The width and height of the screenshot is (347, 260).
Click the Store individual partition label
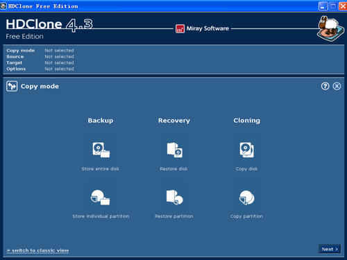click(101, 216)
